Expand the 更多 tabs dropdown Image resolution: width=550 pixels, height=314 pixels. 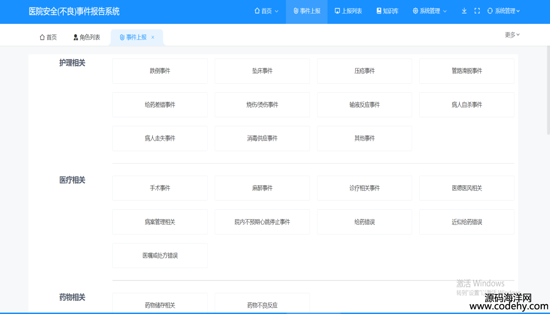point(512,35)
